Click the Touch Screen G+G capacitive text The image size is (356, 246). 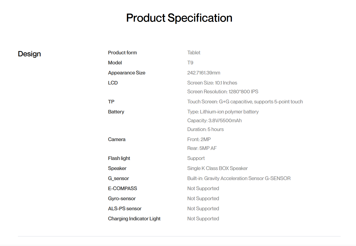245,102
